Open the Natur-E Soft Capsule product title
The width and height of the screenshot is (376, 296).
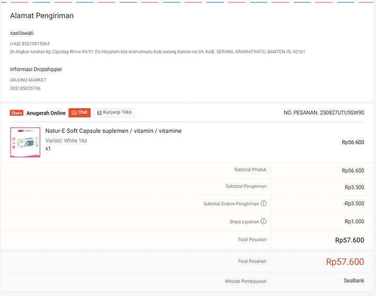tap(113, 131)
